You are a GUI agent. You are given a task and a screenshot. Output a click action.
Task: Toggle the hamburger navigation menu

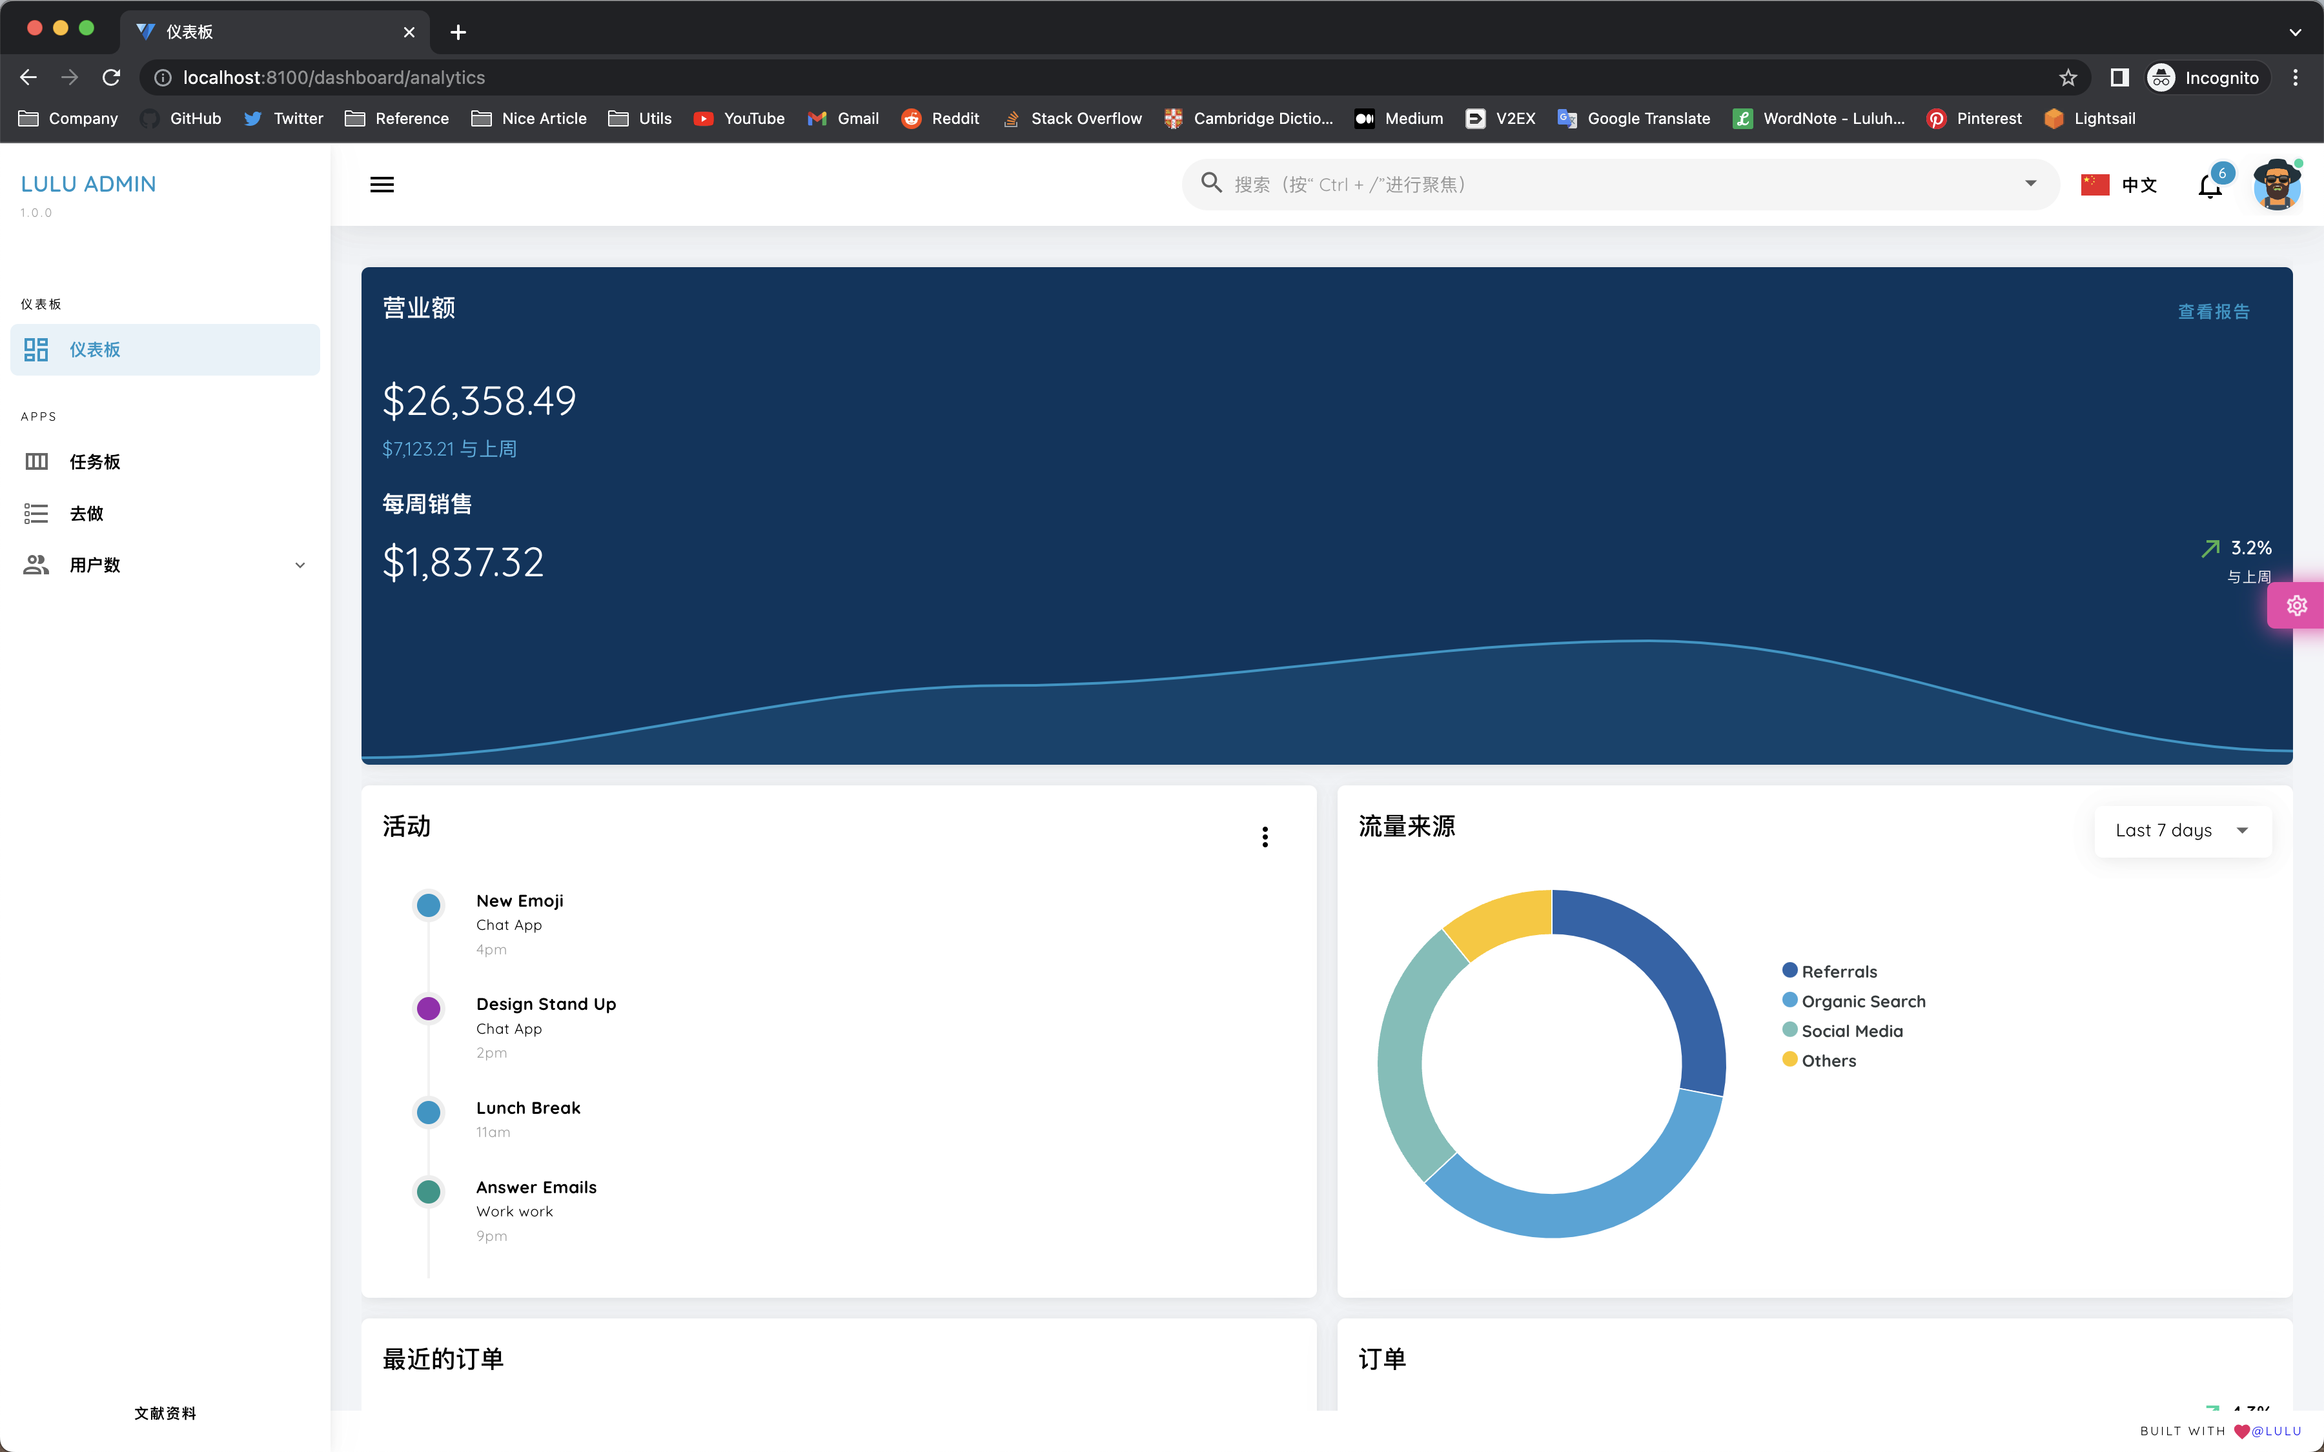pyautogui.click(x=382, y=185)
